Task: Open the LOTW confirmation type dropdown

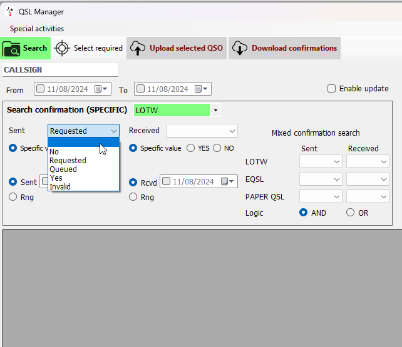Action: point(215,110)
